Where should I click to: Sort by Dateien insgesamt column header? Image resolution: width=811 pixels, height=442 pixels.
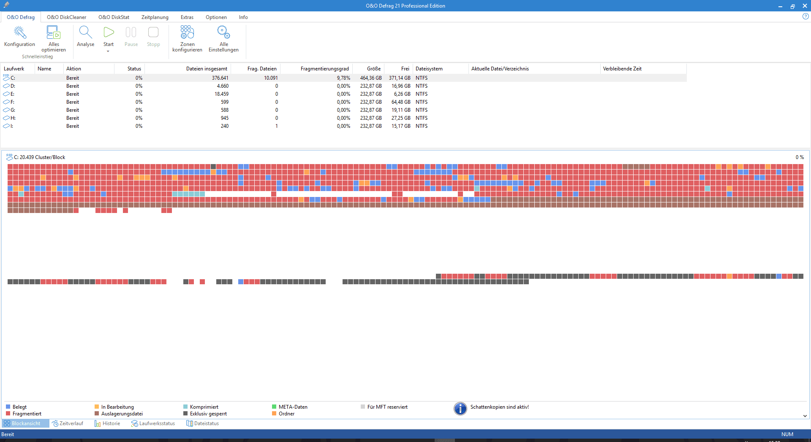tap(188, 69)
